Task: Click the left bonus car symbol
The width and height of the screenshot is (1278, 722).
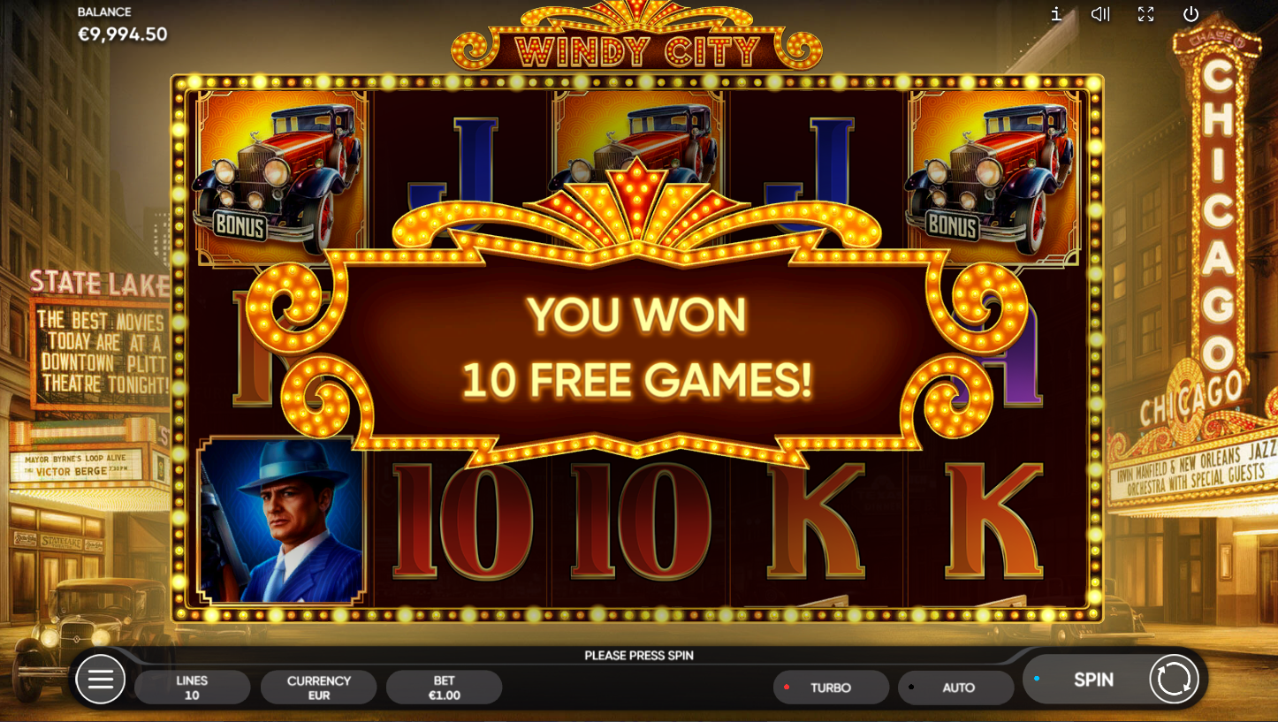Action: [x=281, y=177]
